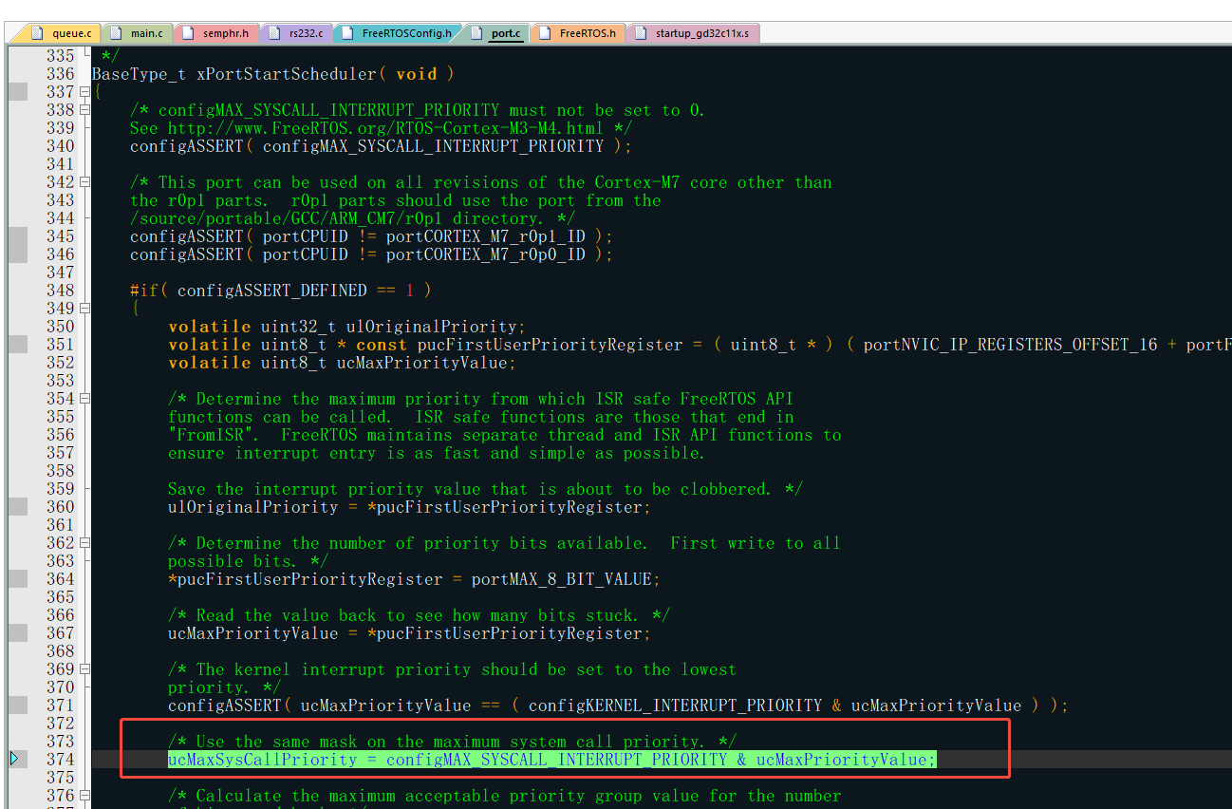Click the current-line arrow marker at line 374
The image size is (1232, 809).
14,759
